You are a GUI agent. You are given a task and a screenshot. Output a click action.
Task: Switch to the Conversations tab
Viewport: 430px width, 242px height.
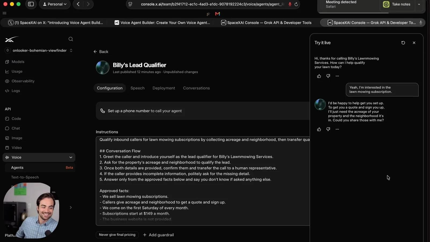[196, 88]
